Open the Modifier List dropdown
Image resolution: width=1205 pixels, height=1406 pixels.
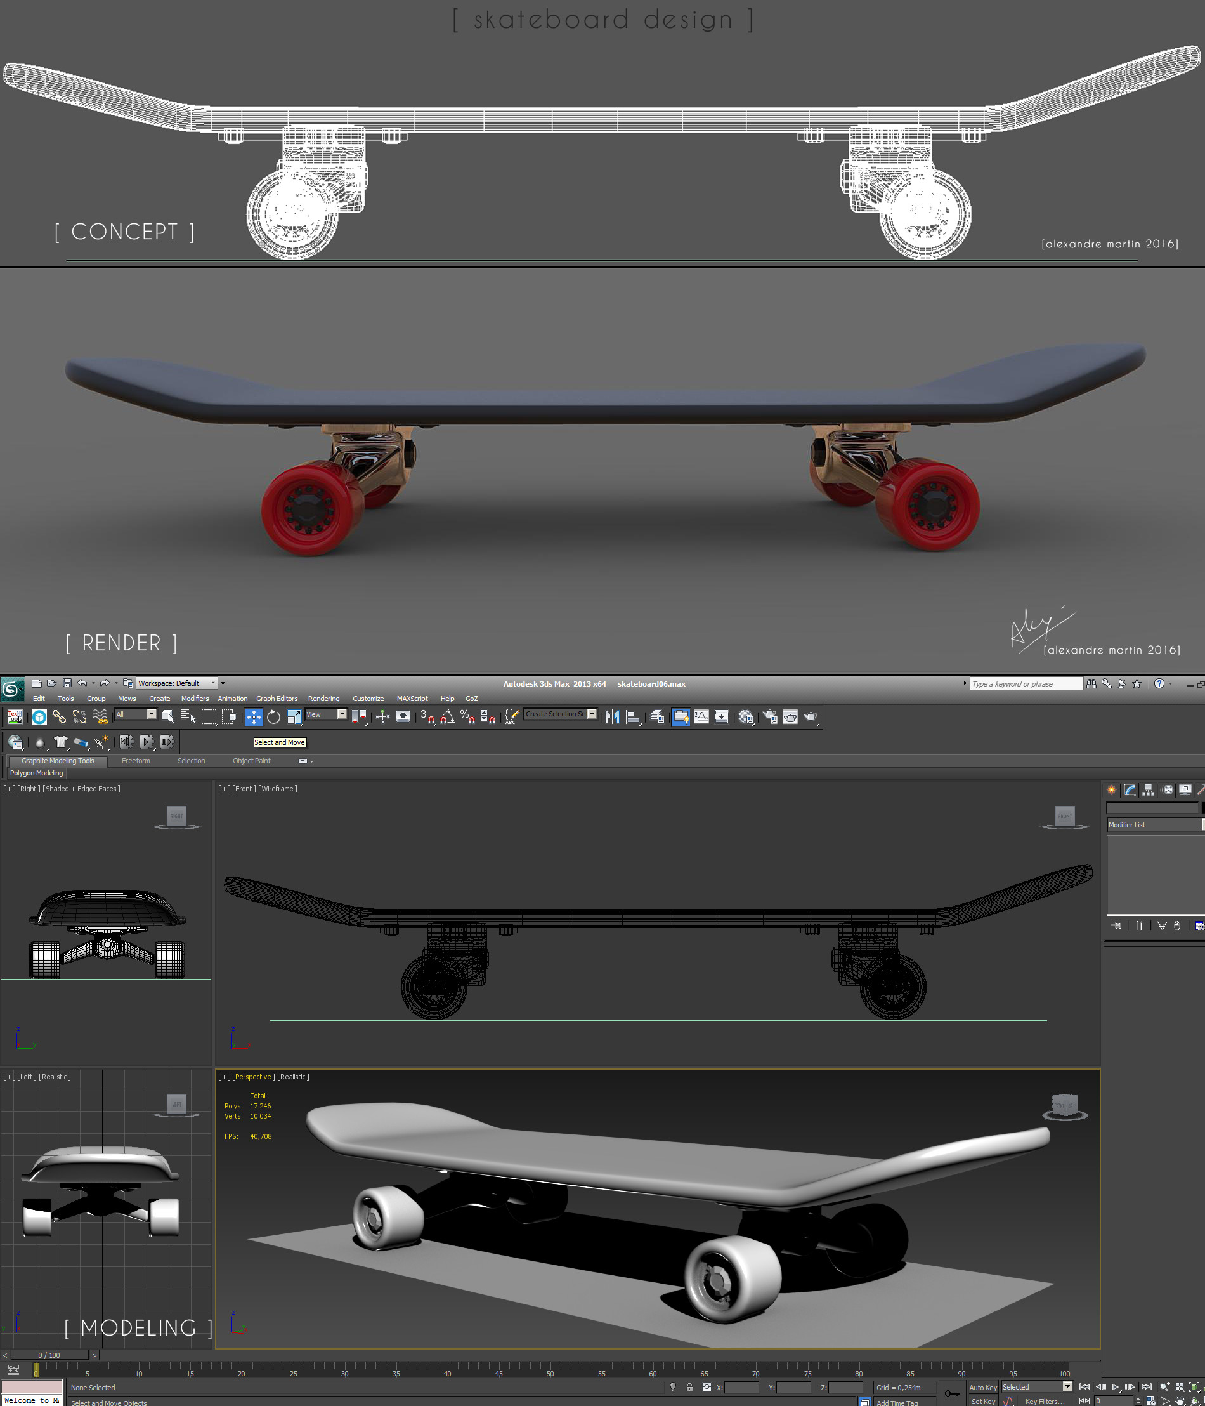1153,825
